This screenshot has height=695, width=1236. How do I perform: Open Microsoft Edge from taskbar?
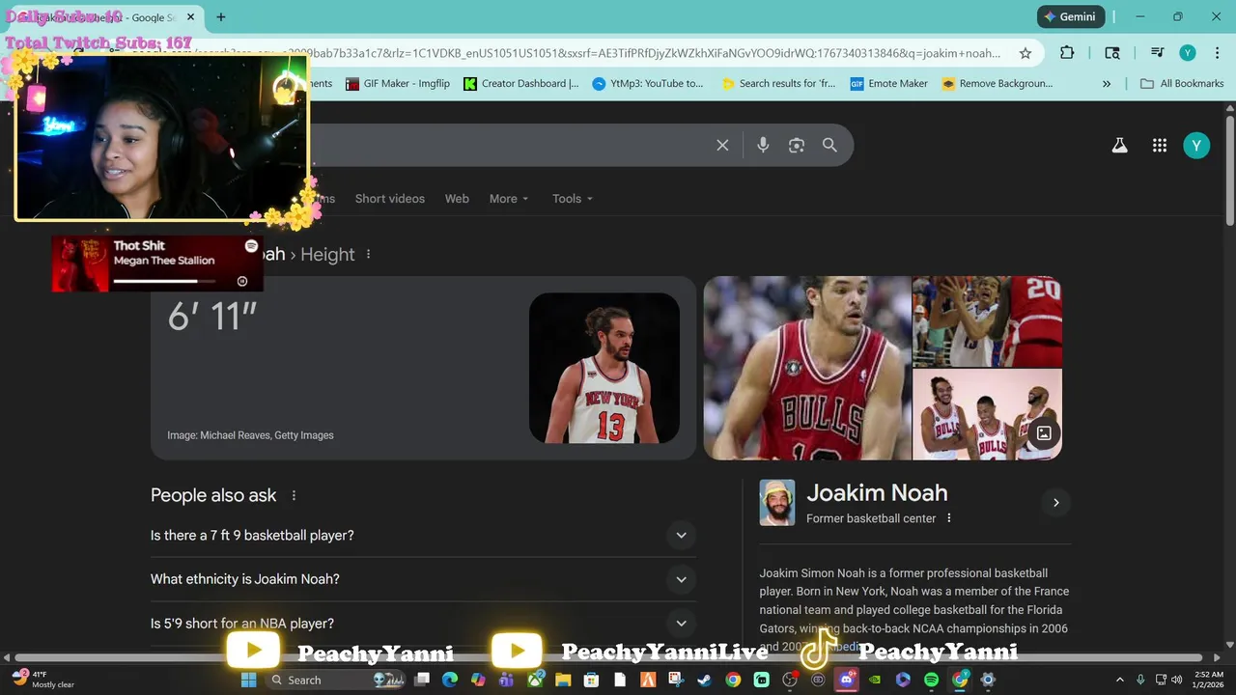click(450, 680)
